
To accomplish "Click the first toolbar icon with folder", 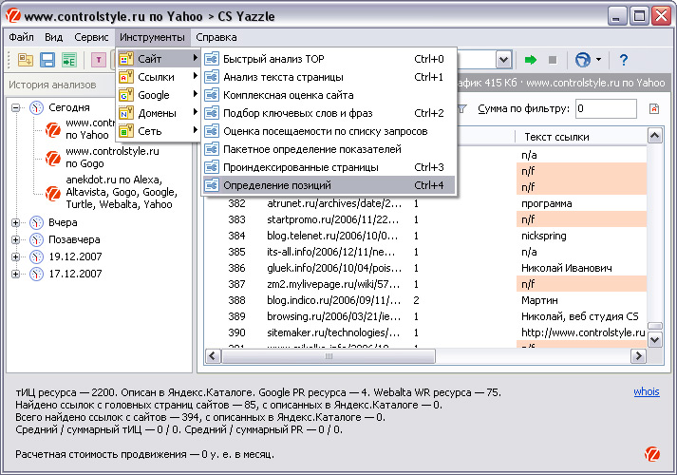I will click(x=25, y=60).
